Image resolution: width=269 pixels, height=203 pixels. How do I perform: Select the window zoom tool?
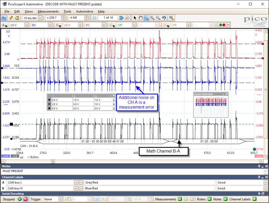(x=146, y=18)
